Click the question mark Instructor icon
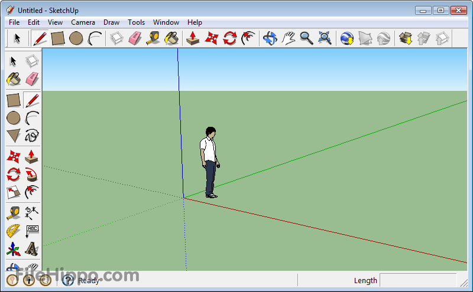This screenshot has width=473, height=292. click(68, 280)
